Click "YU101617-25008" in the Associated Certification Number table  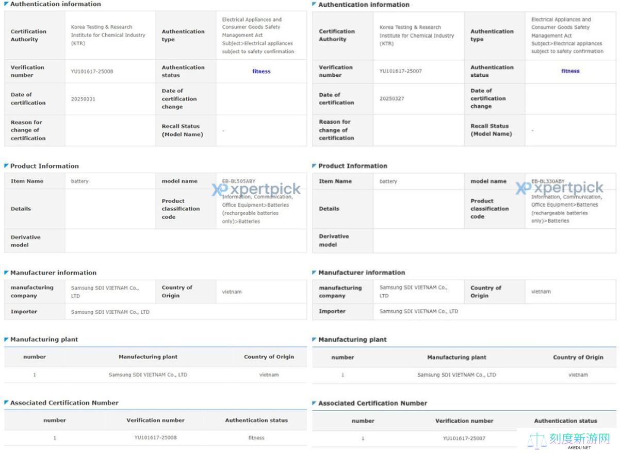155,438
